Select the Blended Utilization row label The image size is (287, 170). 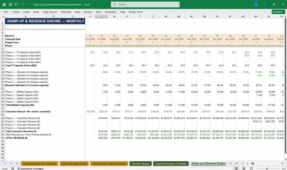(x=27, y=85)
